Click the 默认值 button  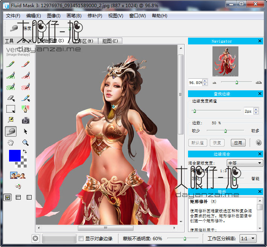pos(198,143)
